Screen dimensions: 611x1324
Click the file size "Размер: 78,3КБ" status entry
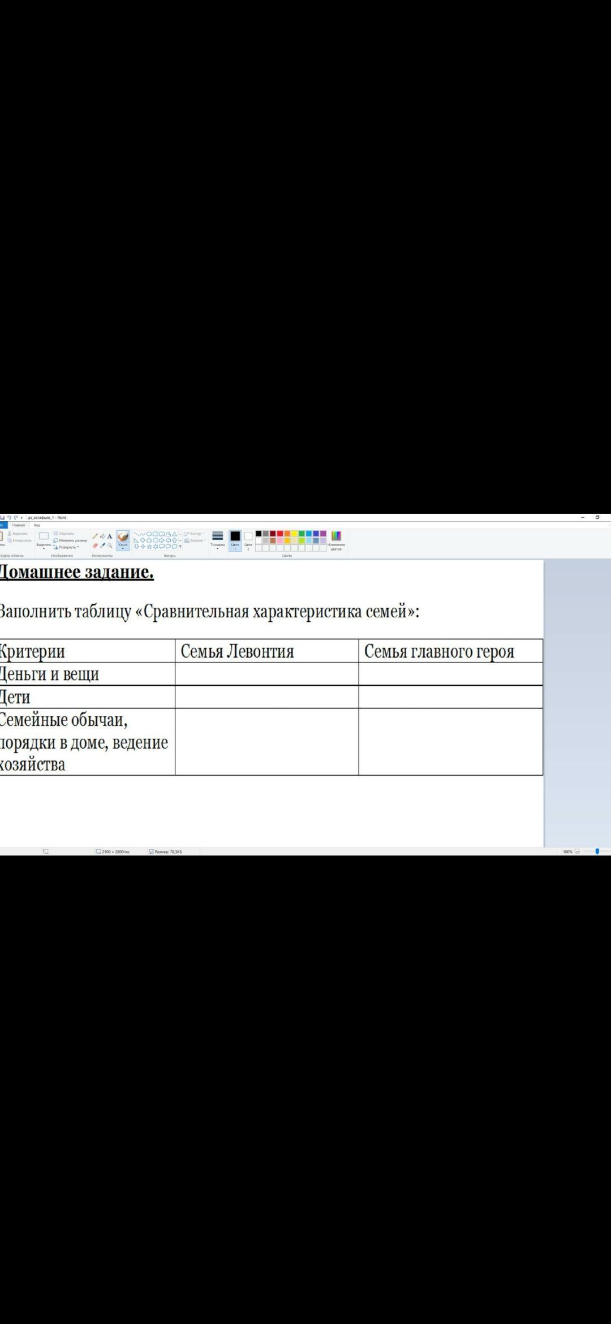tap(165, 852)
